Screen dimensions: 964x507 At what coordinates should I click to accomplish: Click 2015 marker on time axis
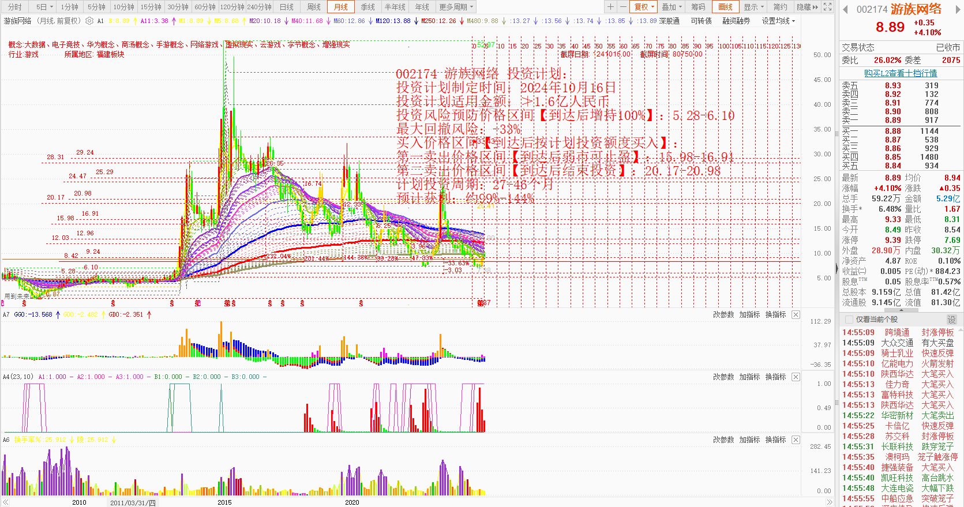[224, 502]
